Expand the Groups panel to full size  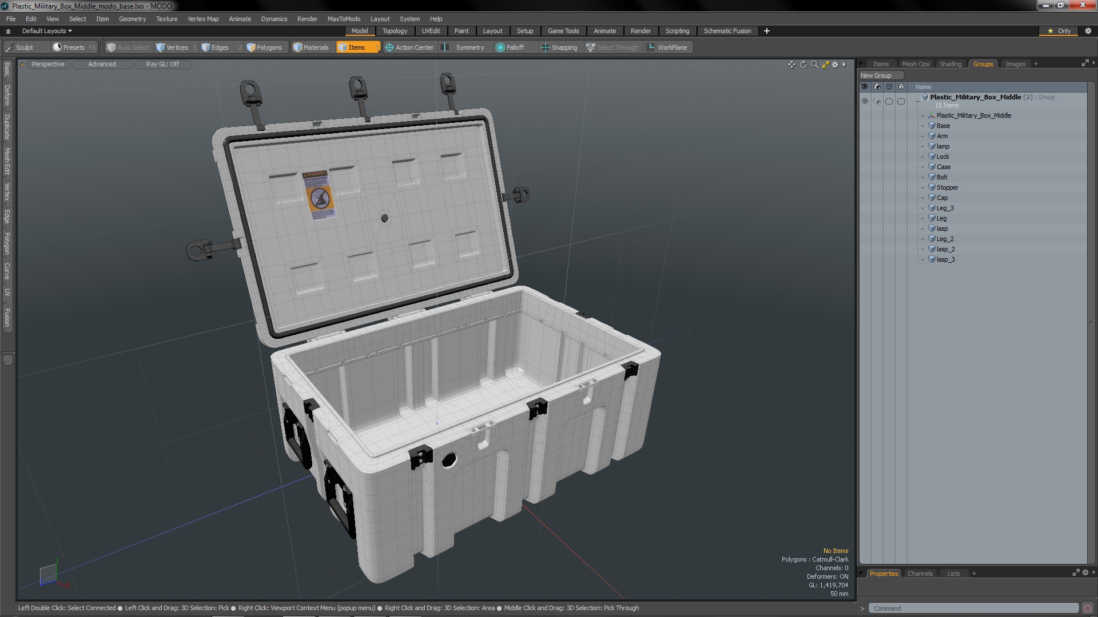pyautogui.click(x=1085, y=63)
